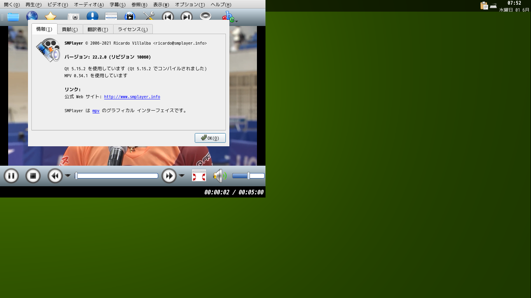Open the ビデオ(V) menu

click(x=58, y=5)
